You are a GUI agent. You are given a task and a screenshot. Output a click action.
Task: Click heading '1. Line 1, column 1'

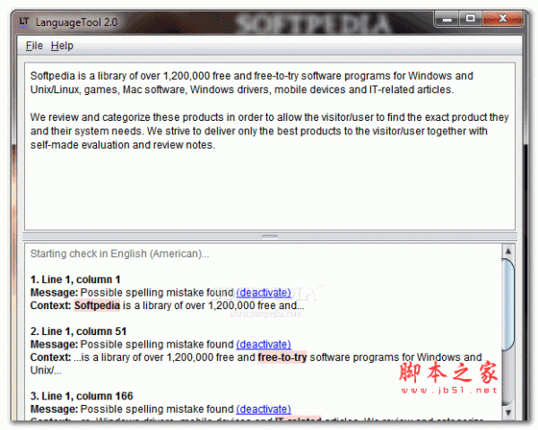click(x=75, y=279)
